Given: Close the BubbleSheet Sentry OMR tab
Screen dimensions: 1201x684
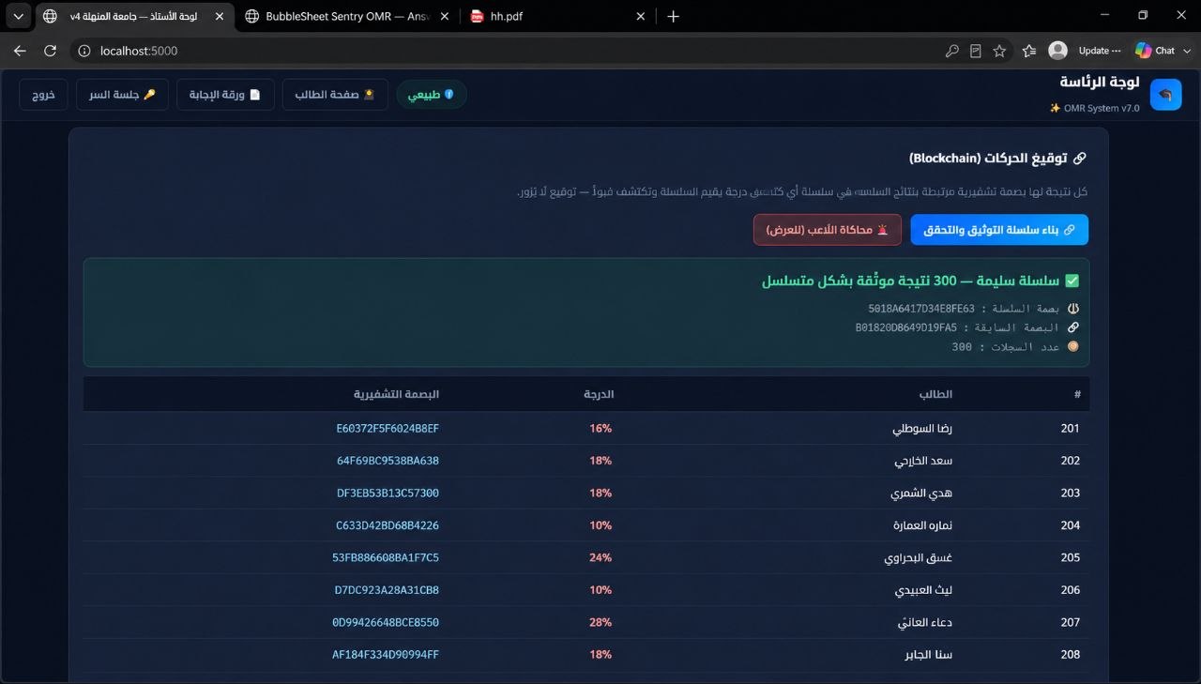Looking at the screenshot, I should point(444,16).
